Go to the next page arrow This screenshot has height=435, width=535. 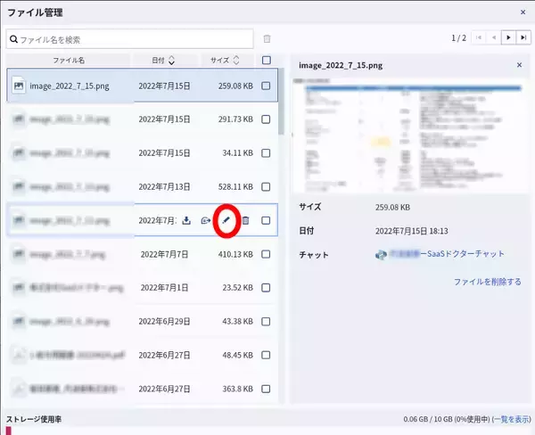(507, 38)
